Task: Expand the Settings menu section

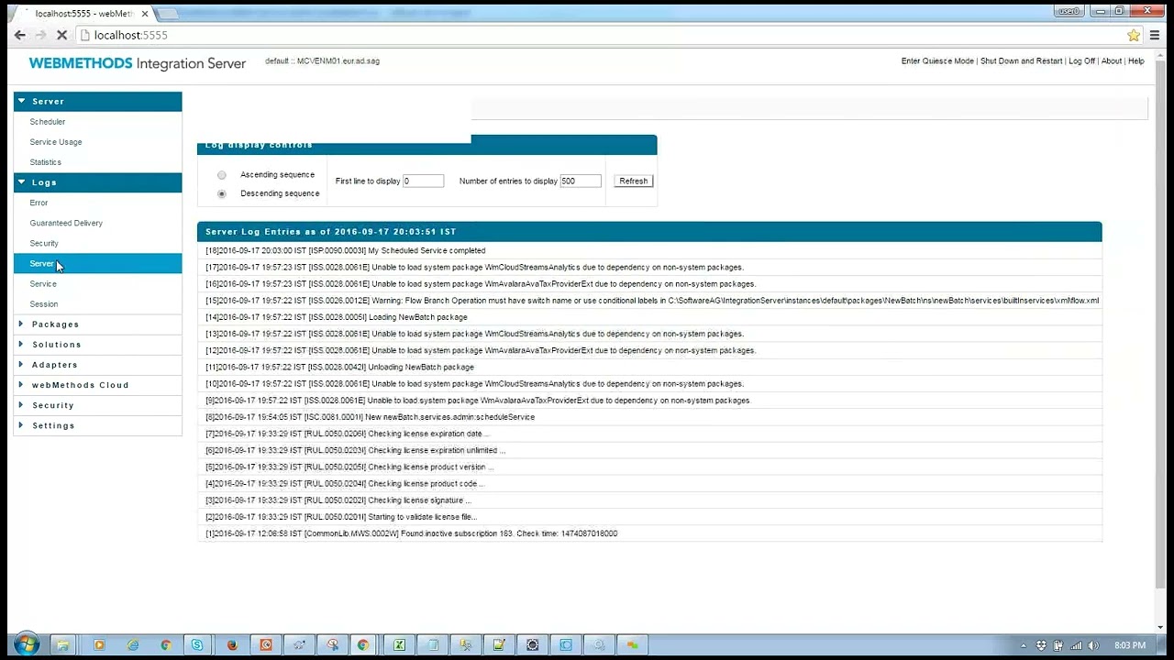Action: coord(97,425)
